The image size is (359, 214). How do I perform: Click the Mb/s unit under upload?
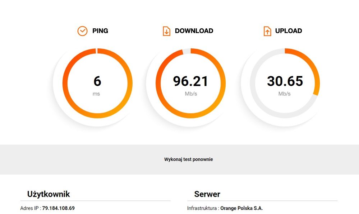point(284,94)
